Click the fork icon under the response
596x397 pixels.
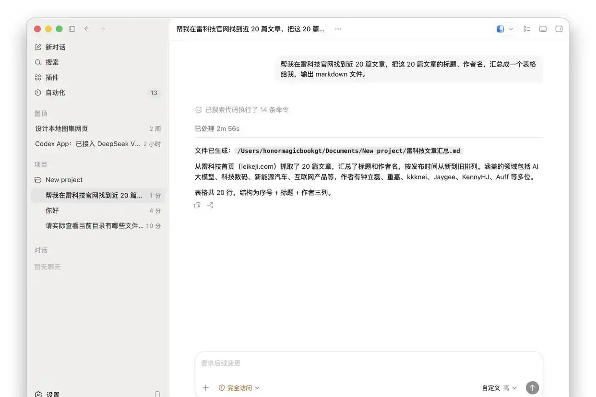(210, 205)
